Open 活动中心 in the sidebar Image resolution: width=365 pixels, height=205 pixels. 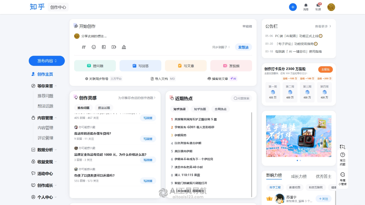pos(42,173)
